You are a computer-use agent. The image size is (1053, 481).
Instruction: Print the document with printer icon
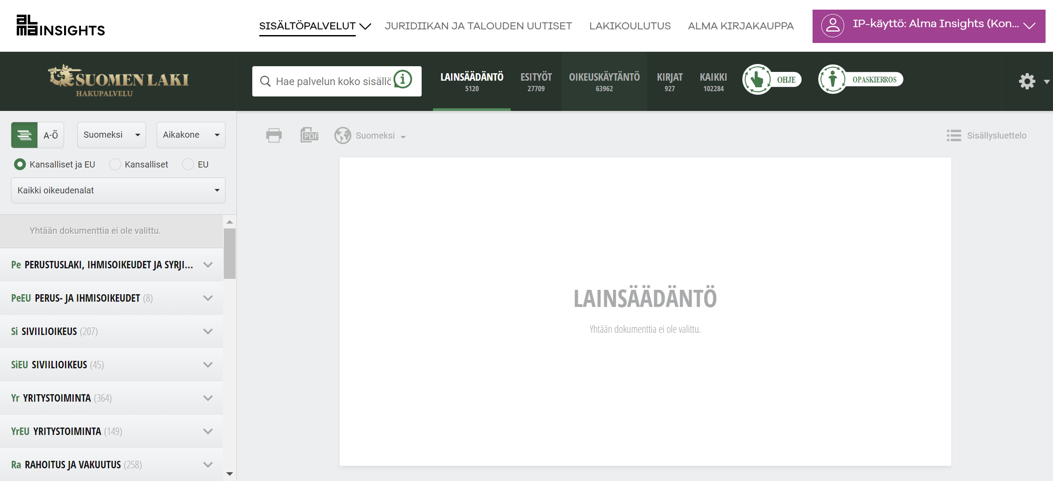274,135
